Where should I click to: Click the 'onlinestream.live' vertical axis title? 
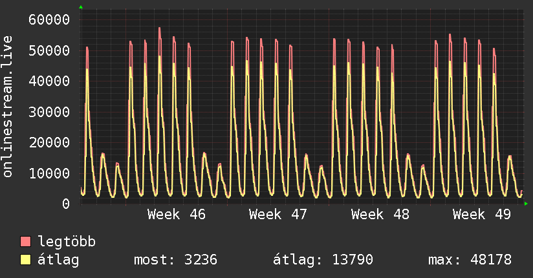coord(8,107)
